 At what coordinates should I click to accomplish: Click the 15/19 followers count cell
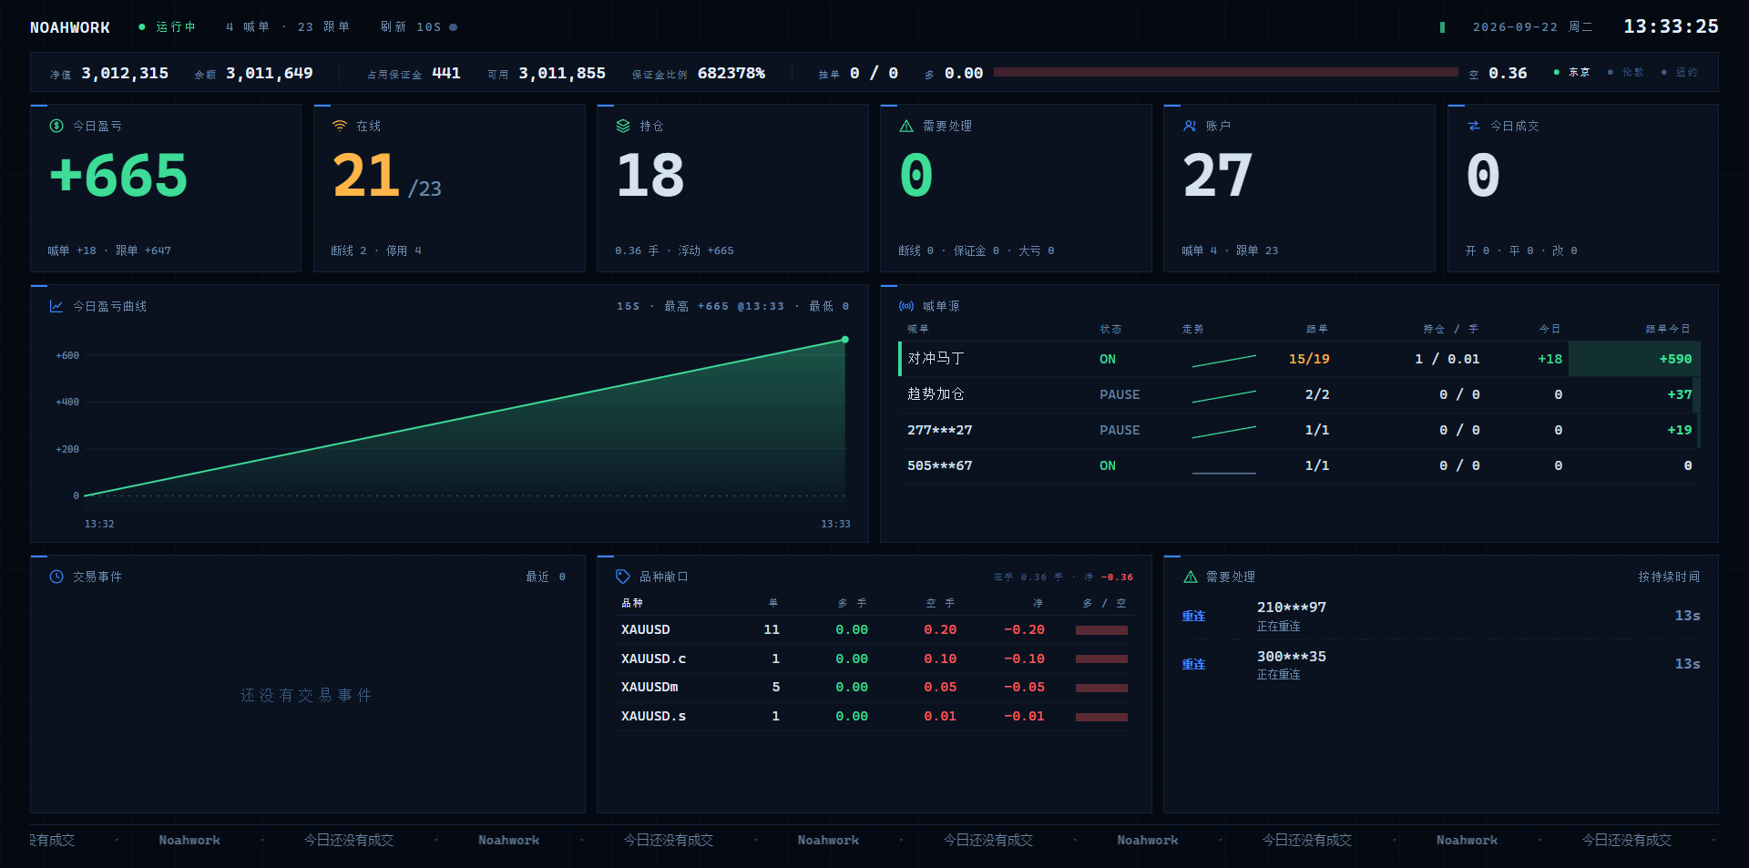1309,359
